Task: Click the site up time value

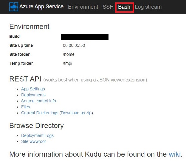Action: (x=74, y=46)
